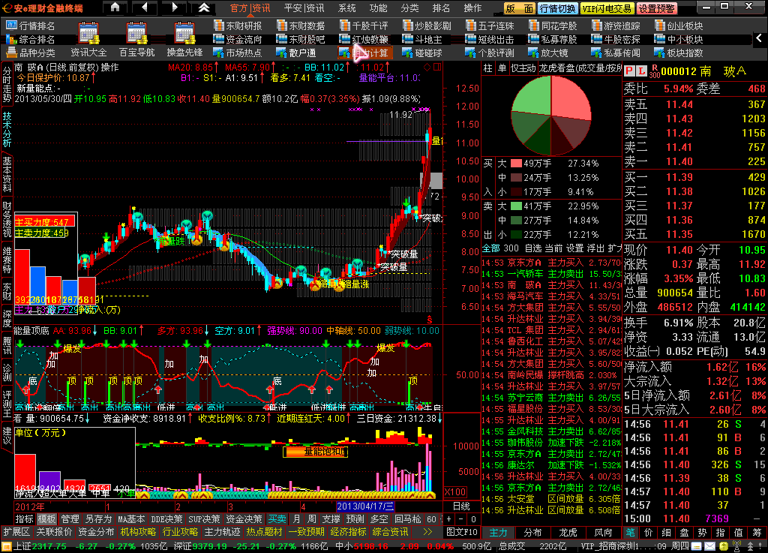This screenshot has width=768, height=553.
Task: Toggle the 单 view in 龙虎看盘 panel
Action: (x=502, y=68)
